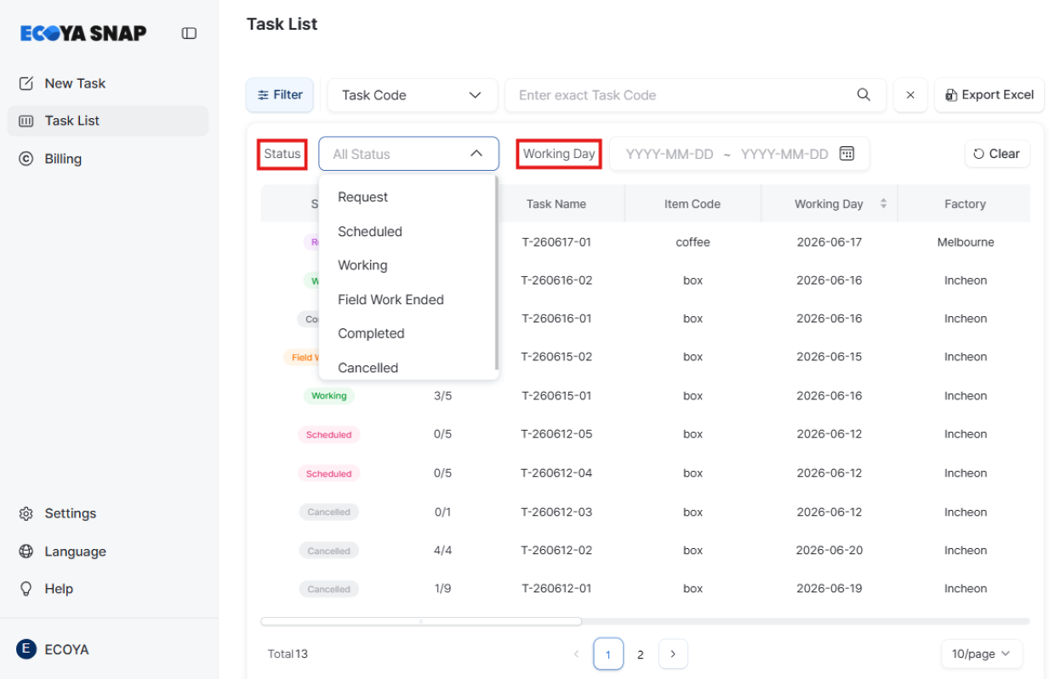
Task: Click the ECOYA SNAP logo
Action: point(83,33)
